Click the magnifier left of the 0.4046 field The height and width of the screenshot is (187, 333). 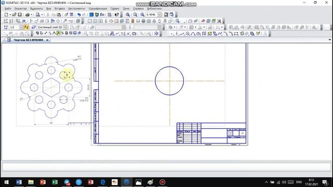tap(142, 15)
